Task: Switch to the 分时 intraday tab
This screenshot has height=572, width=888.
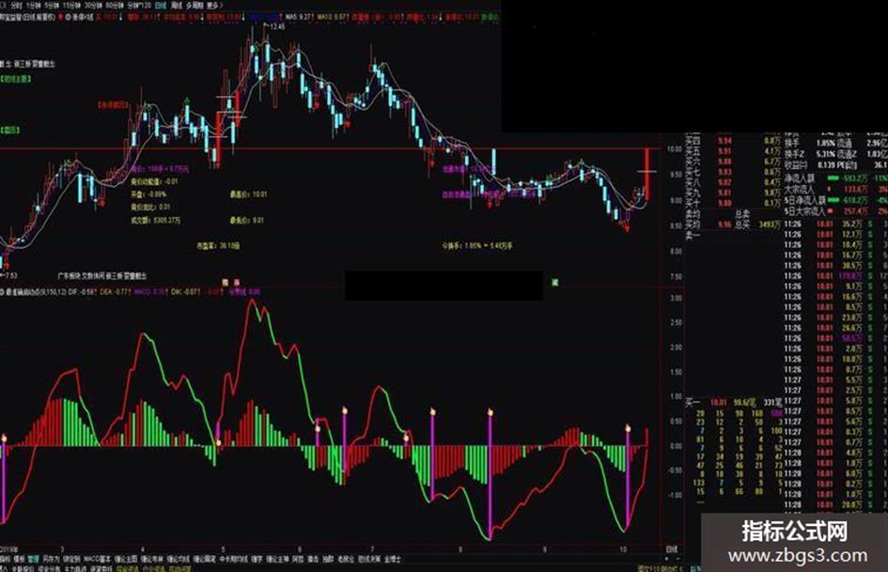Action: (16, 5)
